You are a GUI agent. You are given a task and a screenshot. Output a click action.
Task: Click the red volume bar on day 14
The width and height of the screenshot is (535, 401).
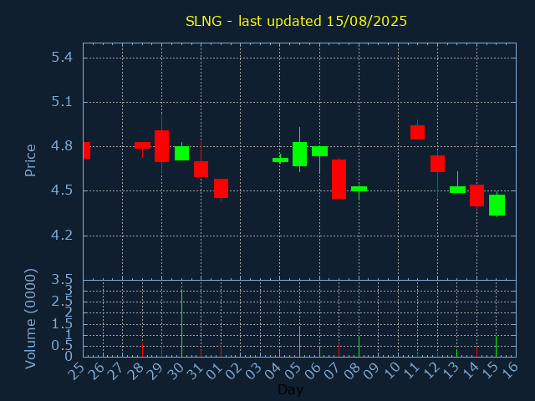(476, 352)
